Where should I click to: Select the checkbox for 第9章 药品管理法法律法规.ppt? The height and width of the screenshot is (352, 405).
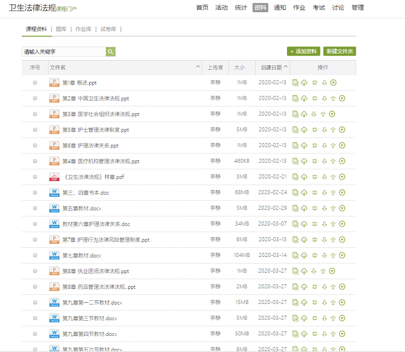[34, 287]
